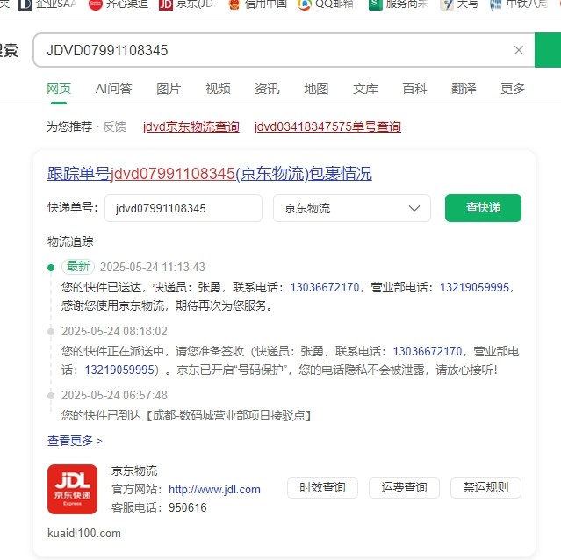Open the 视频 tab

point(218,89)
